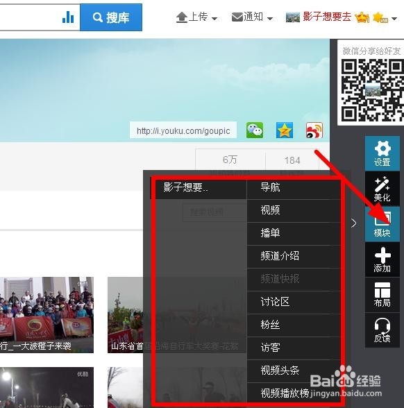This screenshot has height=408, width=404.
Task: Select the 频道介绍 module item
Action: (294, 256)
